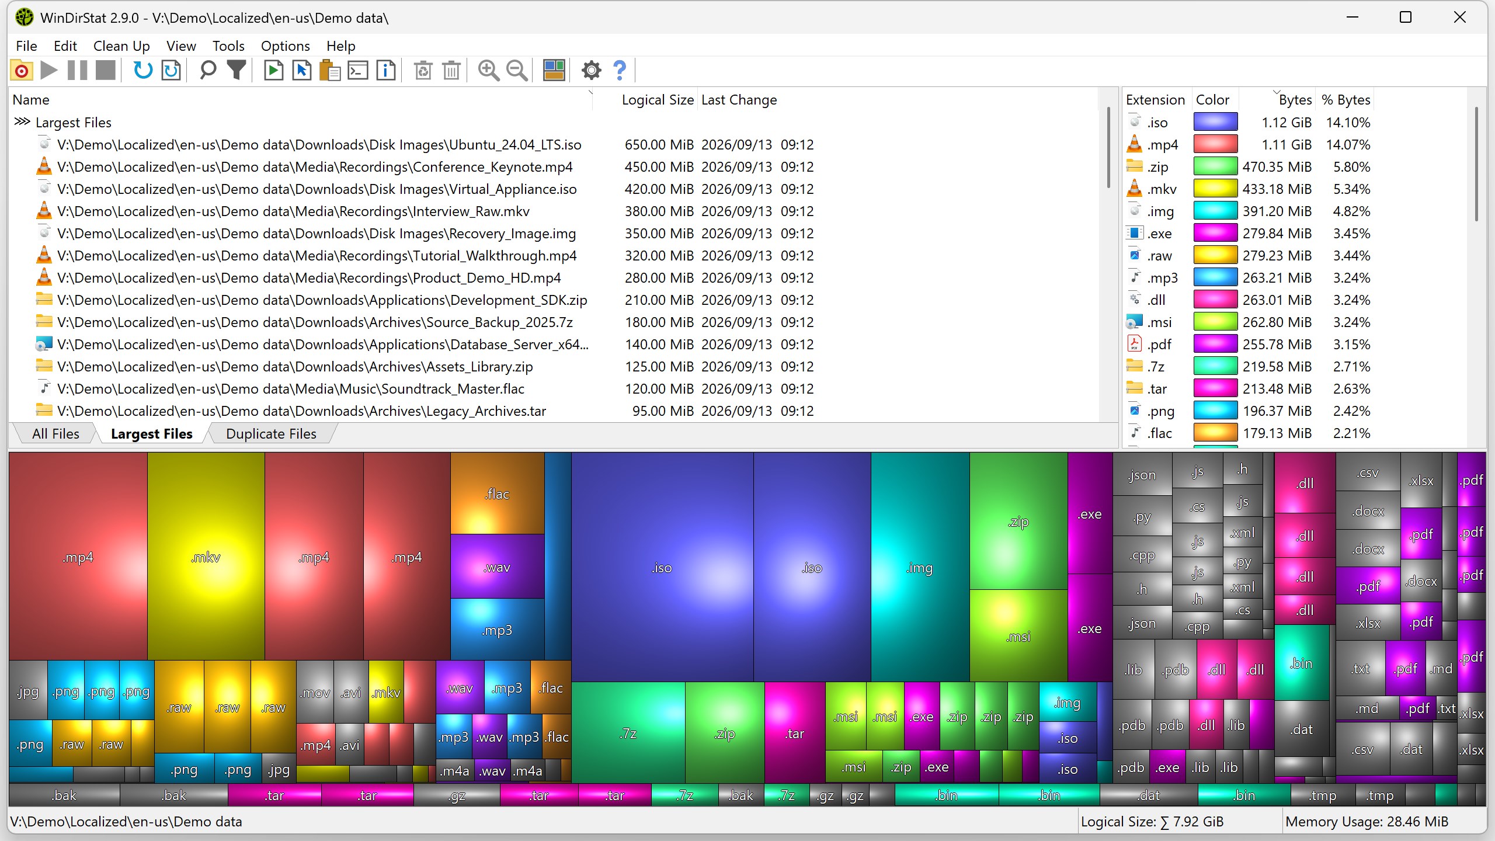Click the Copy Path clipboard icon

[x=330, y=71]
